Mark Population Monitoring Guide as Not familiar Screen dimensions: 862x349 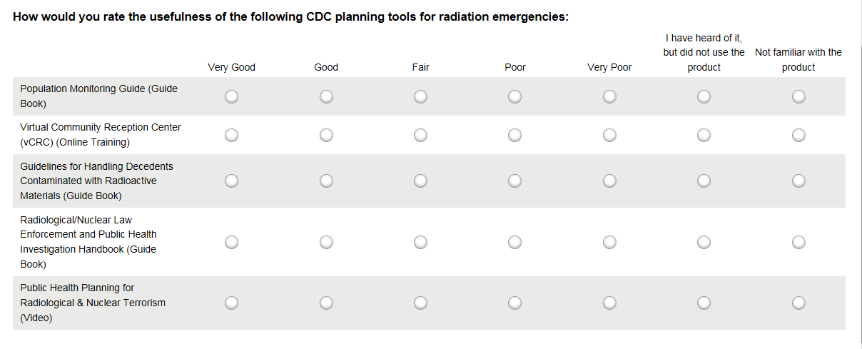(x=798, y=96)
